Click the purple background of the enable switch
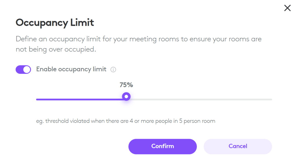The image size is (296, 159). click(19, 70)
